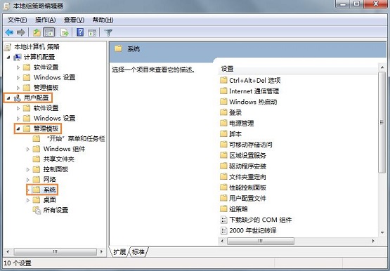
Task: Expand the 网络 tree node
Action: (x=28, y=180)
